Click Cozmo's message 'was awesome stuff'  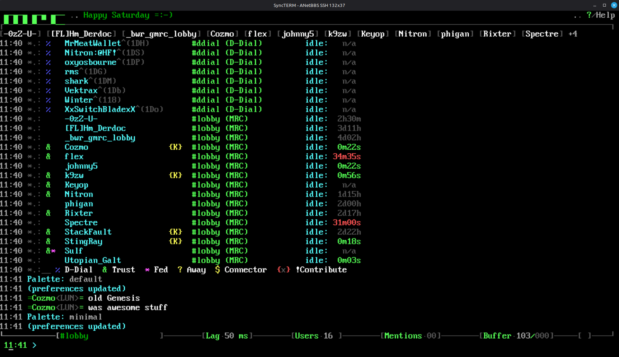tap(128, 307)
